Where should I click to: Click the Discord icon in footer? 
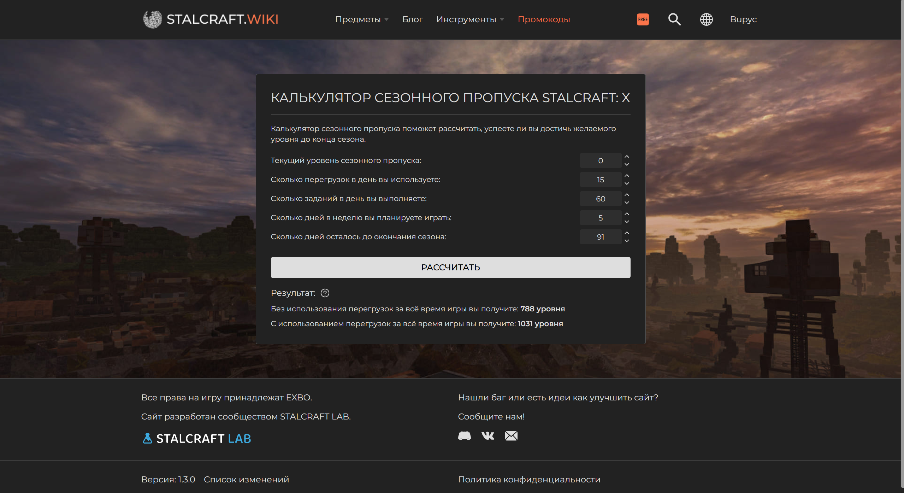(x=464, y=436)
